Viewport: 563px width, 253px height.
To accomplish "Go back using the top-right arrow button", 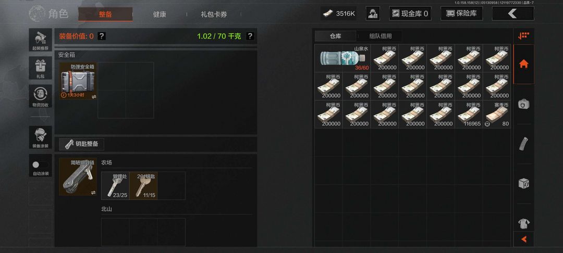I will (513, 14).
